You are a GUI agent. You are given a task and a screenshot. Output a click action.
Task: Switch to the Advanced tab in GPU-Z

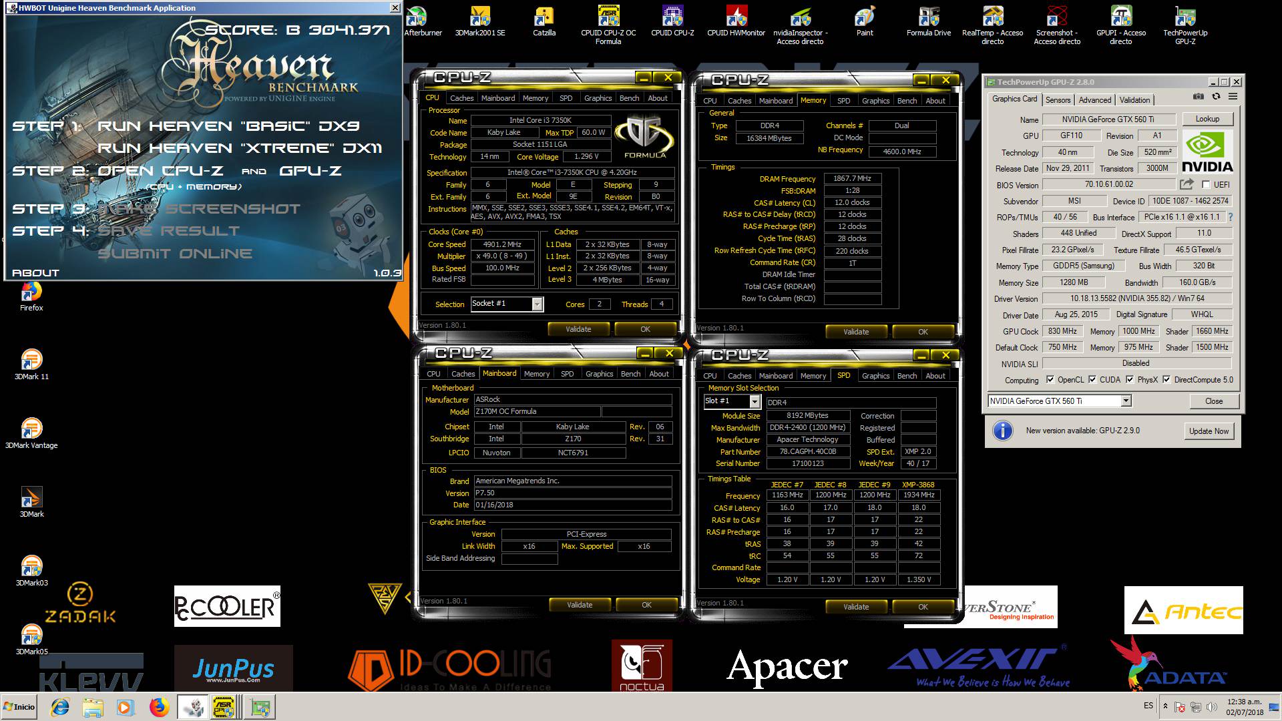click(1095, 100)
